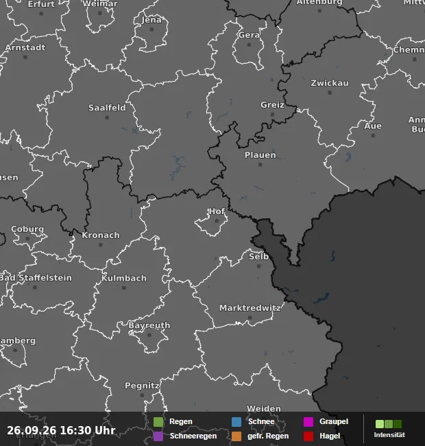425x446 pixels.
Task: Click the Kronach city marker
Action: tap(101, 245)
